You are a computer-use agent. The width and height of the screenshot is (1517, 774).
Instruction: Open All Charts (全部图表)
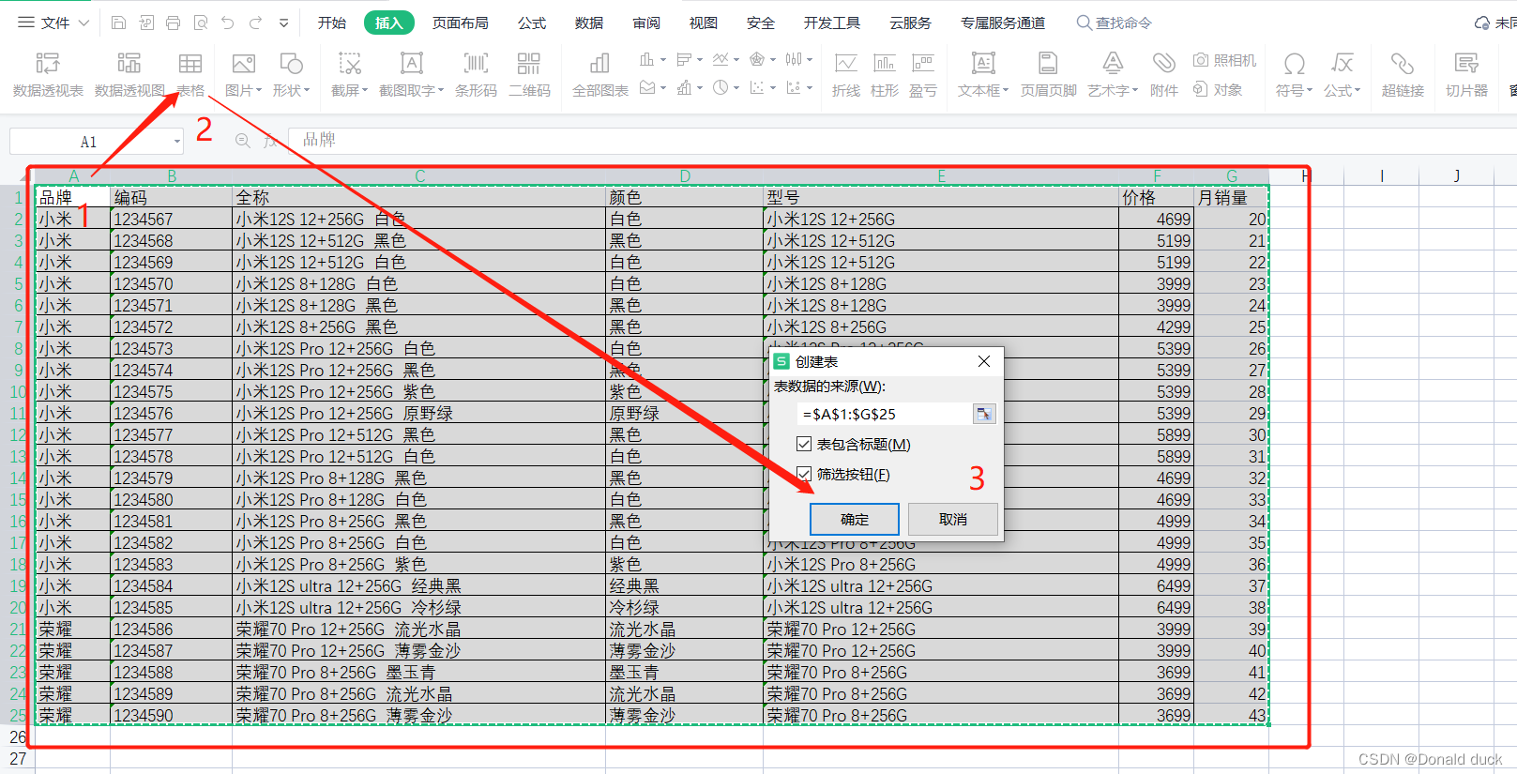pos(600,75)
